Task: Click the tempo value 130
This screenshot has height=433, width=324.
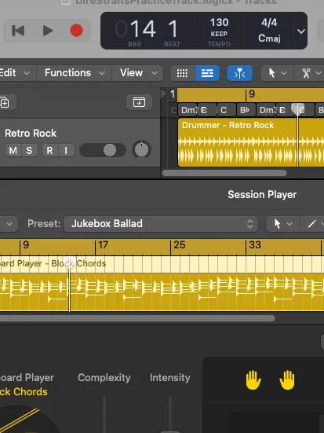Action: tap(219, 22)
